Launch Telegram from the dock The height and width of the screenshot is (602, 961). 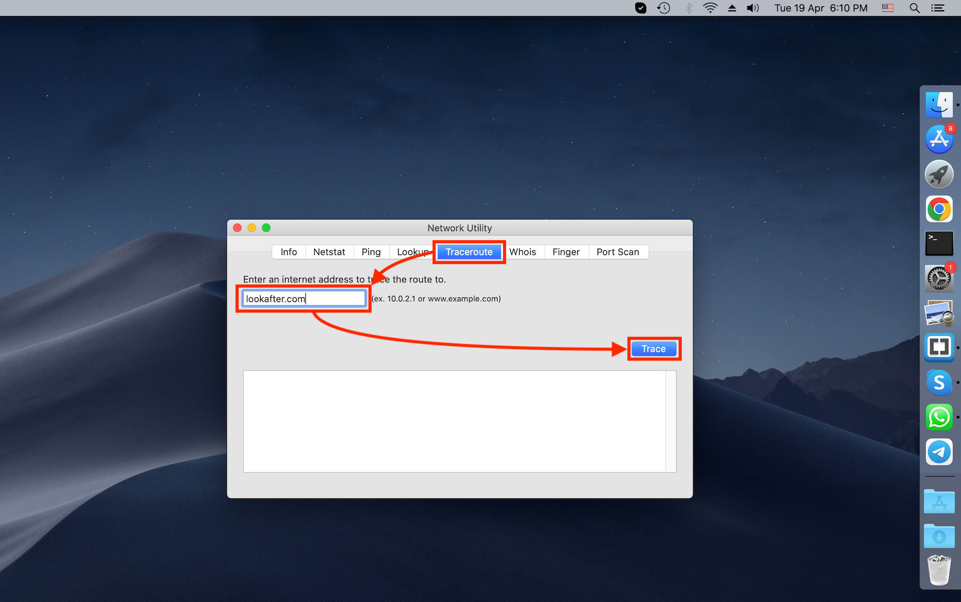pyautogui.click(x=939, y=452)
